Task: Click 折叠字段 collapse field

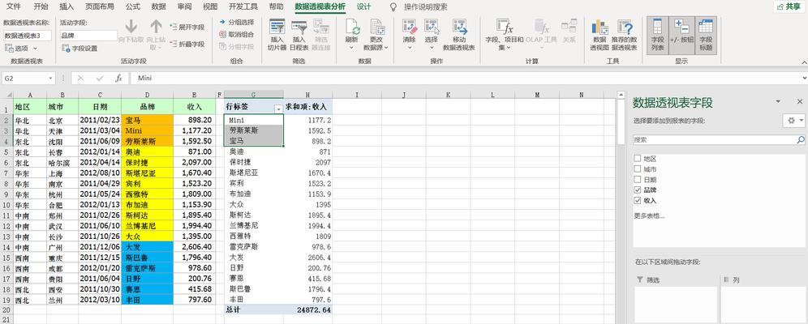Action: (x=187, y=45)
